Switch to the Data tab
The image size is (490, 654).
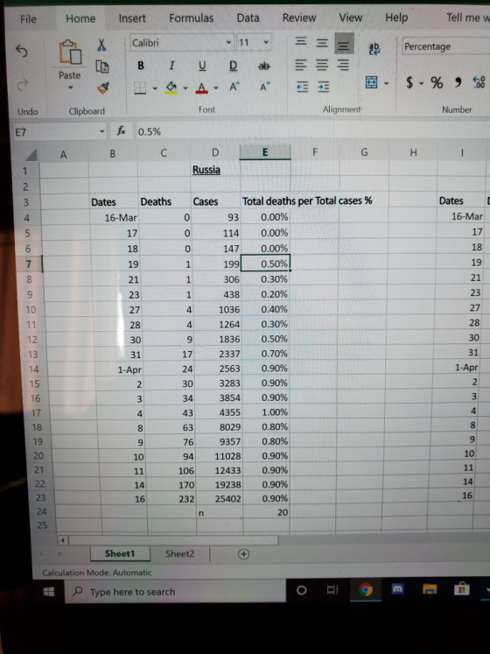tap(248, 18)
